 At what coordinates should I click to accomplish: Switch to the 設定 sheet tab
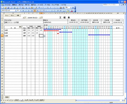(x=17, y=100)
